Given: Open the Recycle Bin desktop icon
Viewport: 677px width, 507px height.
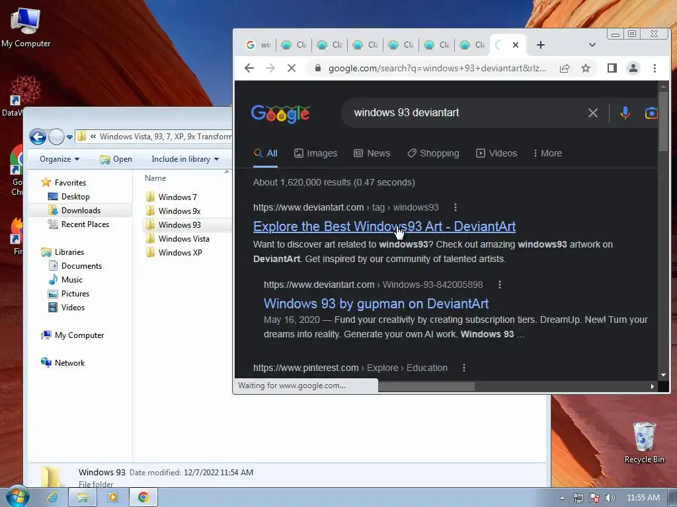Looking at the screenshot, I should [x=644, y=443].
